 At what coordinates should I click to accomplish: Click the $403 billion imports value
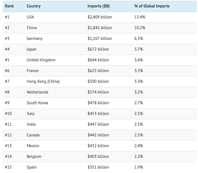click(x=98, y=156)
